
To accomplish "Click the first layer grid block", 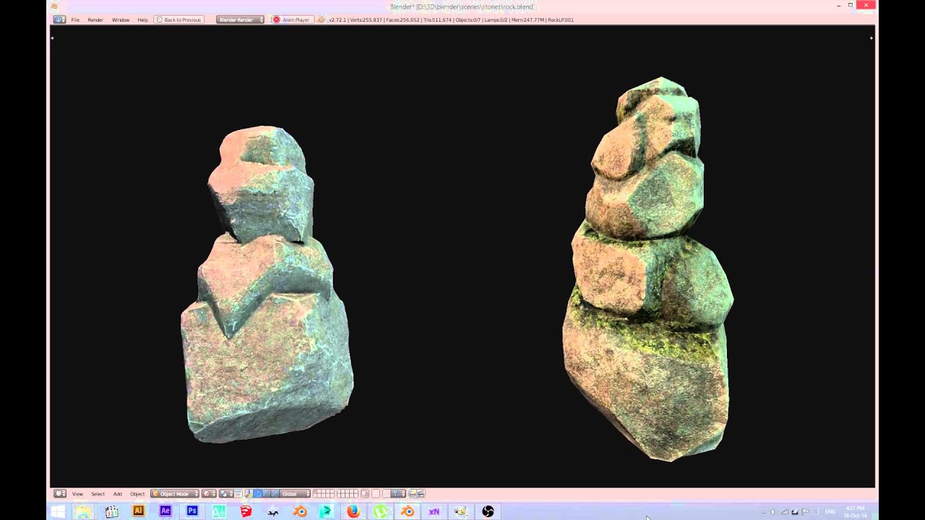I will click(x=324, y=494).
